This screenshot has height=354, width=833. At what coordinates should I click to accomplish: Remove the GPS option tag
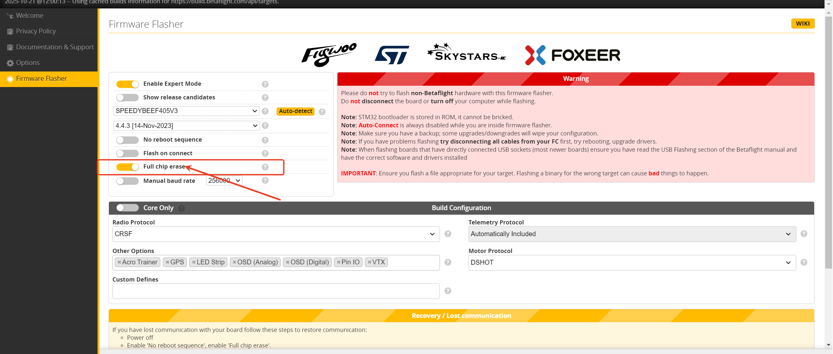click(x=167, y=262)
